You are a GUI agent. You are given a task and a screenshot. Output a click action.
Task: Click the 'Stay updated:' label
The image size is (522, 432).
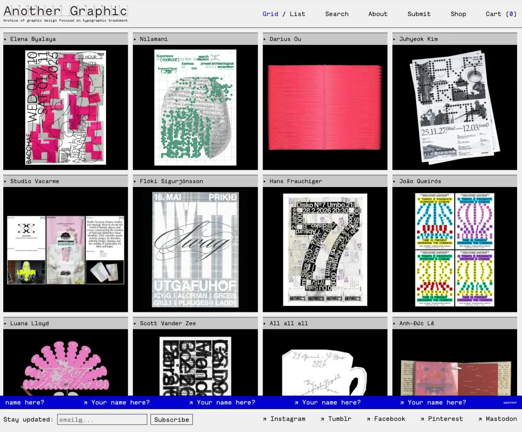28,419
